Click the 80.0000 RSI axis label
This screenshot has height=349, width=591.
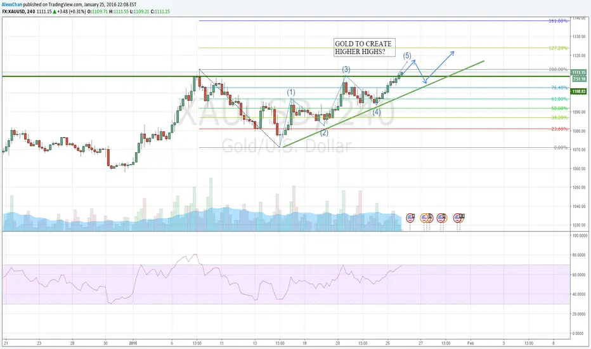[580, 256]
